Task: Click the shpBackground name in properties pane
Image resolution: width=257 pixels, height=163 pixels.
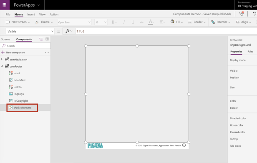Action: click(x=240, y=45)
